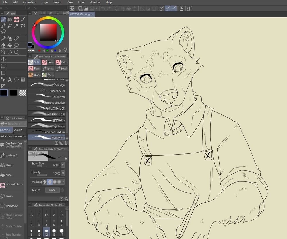This screenshot has height=239, width=287.
Task: Adjust the Brush Size slider
Action: click(x=42, y=166)
